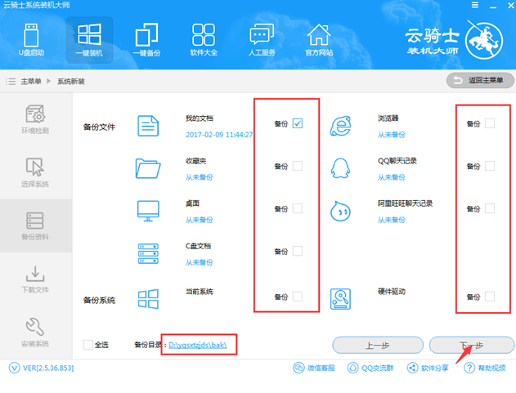Click 从未备份 under 阿里旺旺聊天记录
516x393 pixels.
(x=391, y=220)
